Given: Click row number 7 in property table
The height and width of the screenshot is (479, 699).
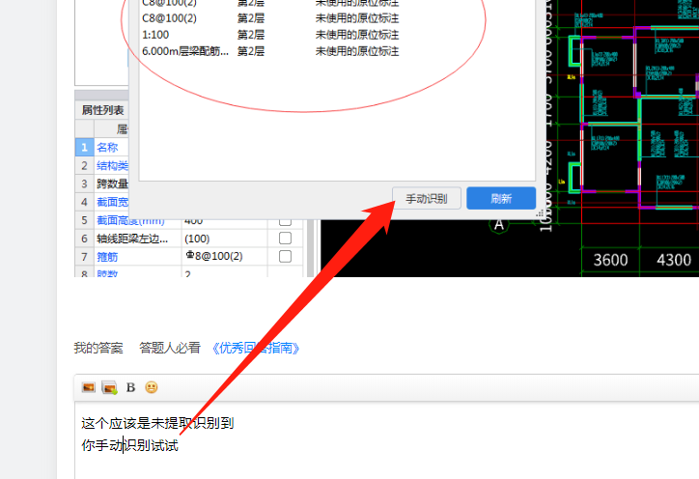Looking at the screenshot, I should pos(84,257).
